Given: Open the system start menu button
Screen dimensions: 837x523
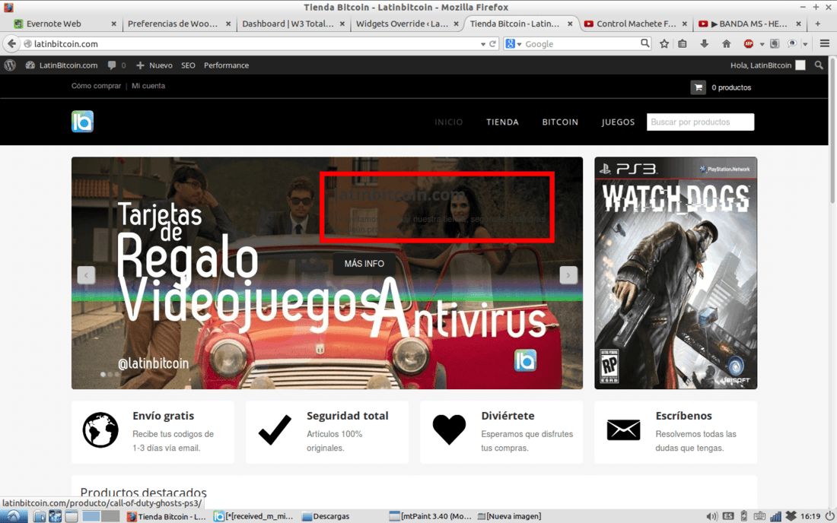Looking at the screenshot, I should click(14, 516).
